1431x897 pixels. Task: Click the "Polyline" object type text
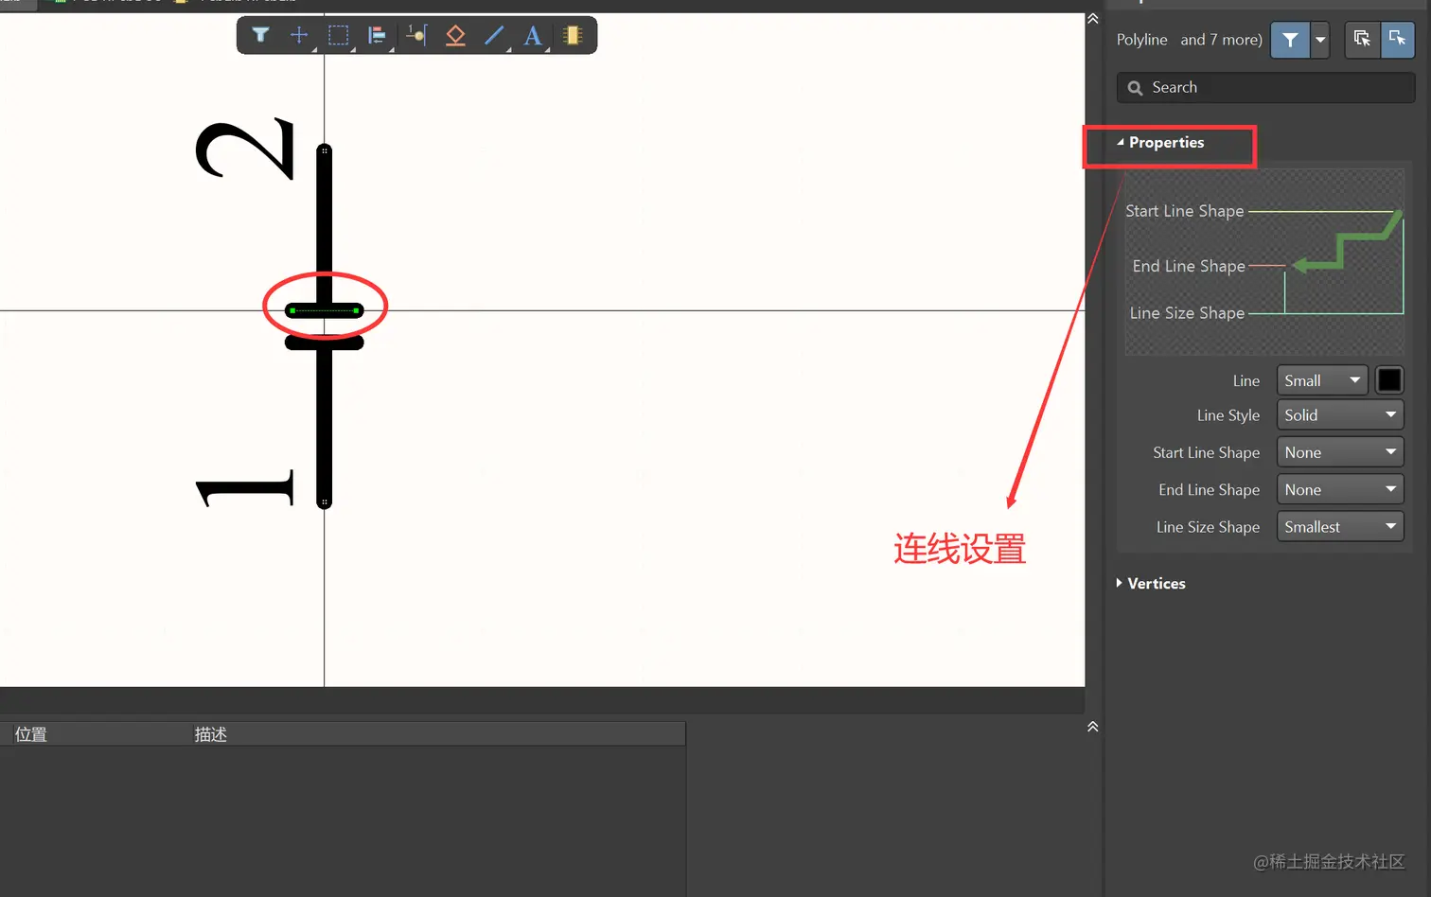click(1141, 40)
